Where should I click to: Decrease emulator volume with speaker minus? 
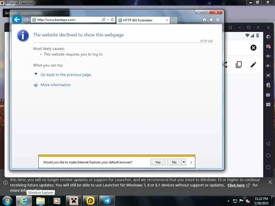pos(268,66)
